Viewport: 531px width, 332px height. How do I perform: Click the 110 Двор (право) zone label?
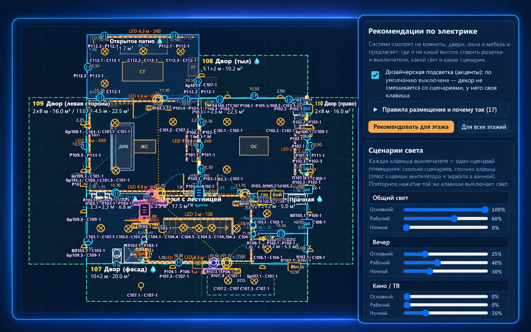335,104
